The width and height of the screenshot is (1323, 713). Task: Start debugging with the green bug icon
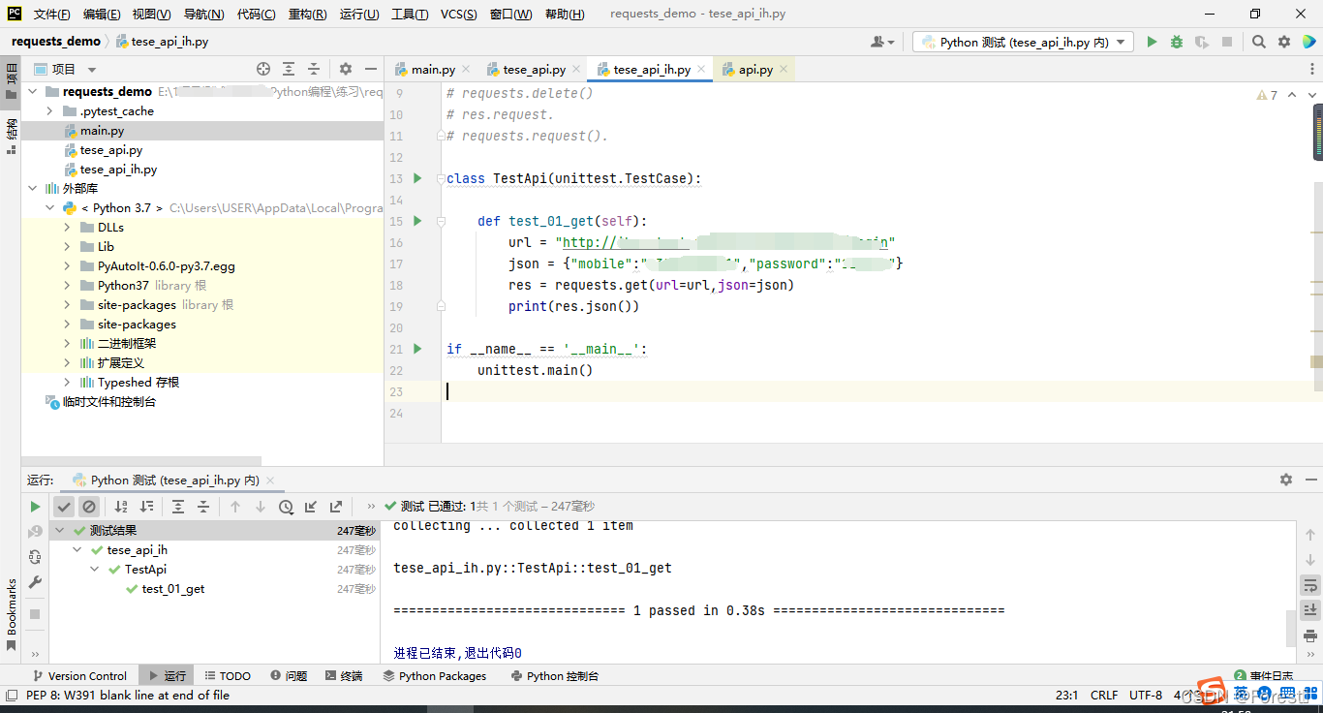coord(1177,42)
